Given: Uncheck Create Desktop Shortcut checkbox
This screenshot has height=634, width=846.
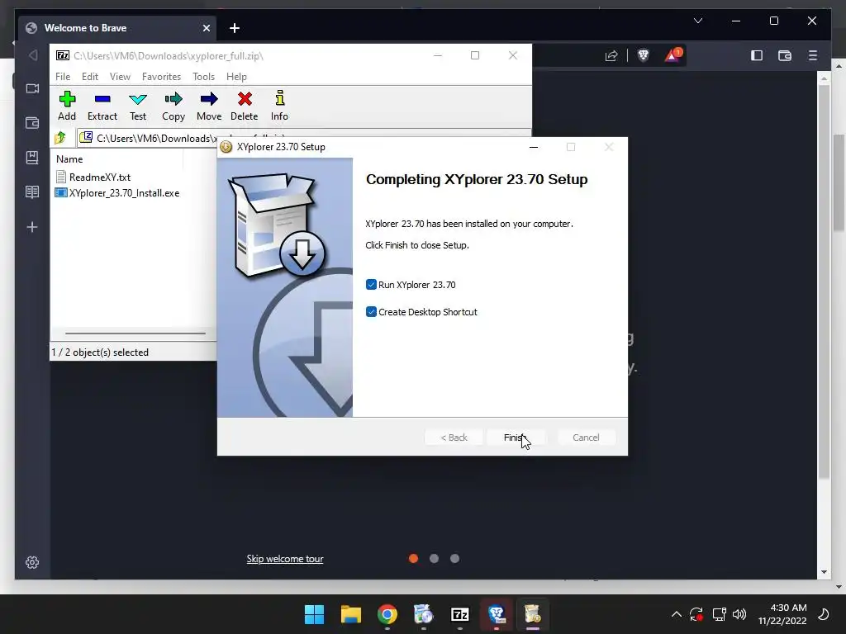Looking at the screenshot, I should 371,311.
